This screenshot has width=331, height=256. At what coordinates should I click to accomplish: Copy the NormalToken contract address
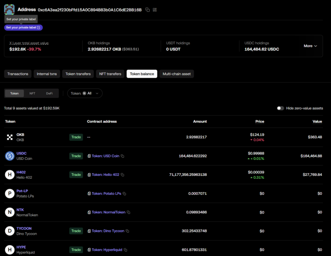point(128,213)
